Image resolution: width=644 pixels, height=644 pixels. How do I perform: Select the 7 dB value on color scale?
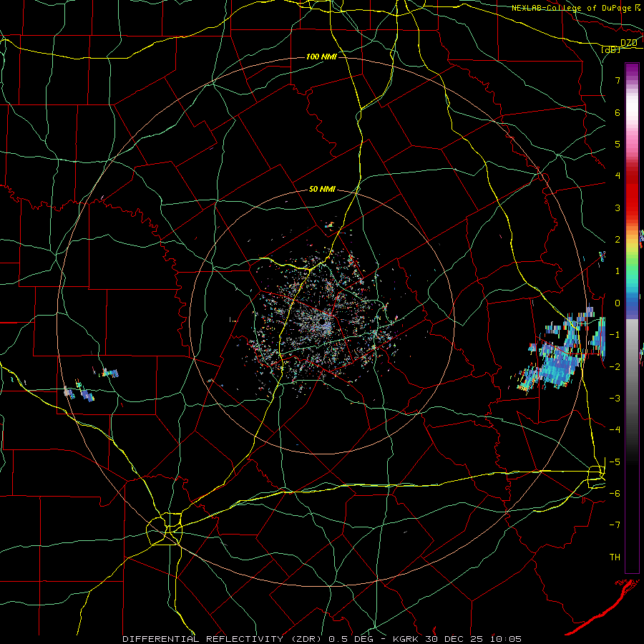[x=618, y=80]
